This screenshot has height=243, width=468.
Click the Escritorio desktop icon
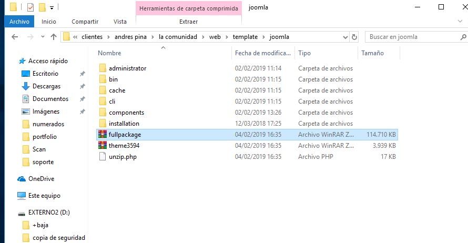[26, 74]
